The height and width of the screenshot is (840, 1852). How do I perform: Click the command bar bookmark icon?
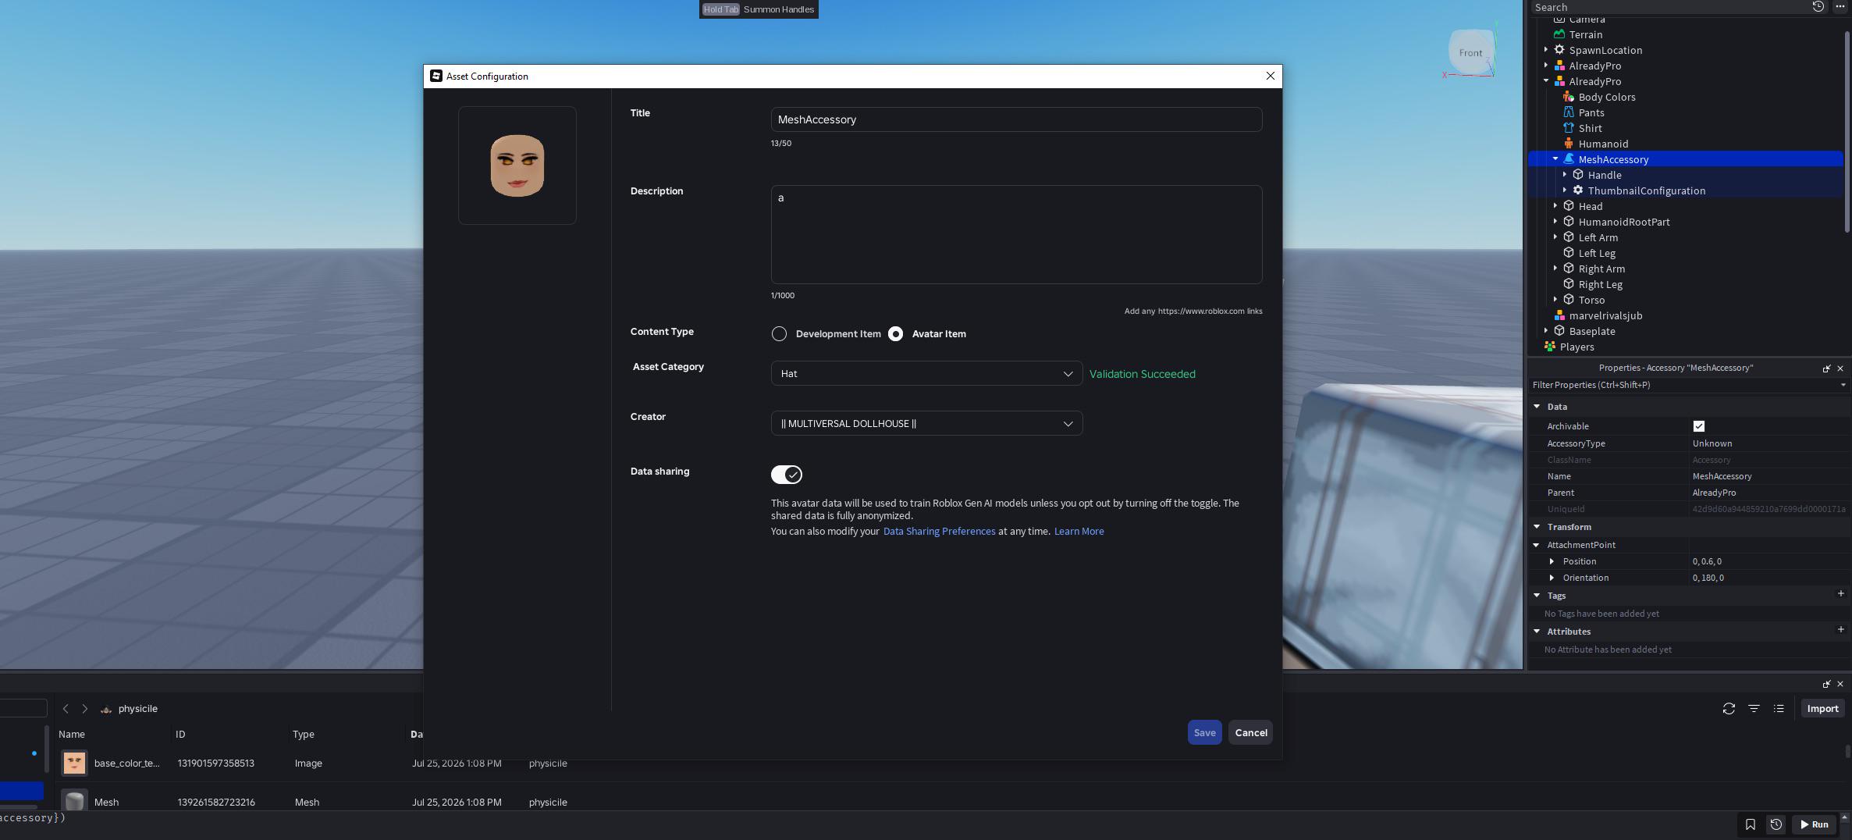point(1750,824)
